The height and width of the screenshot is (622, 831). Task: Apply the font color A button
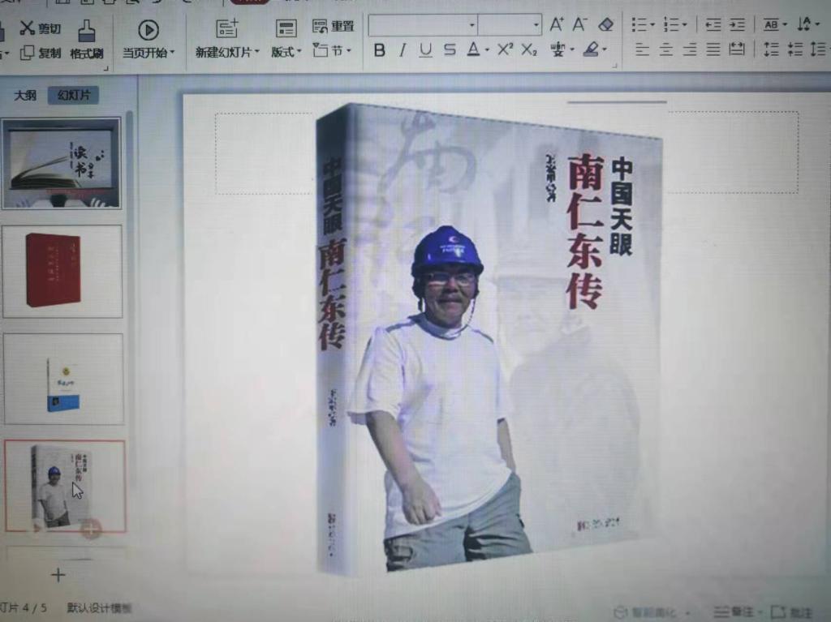[473, 49]
